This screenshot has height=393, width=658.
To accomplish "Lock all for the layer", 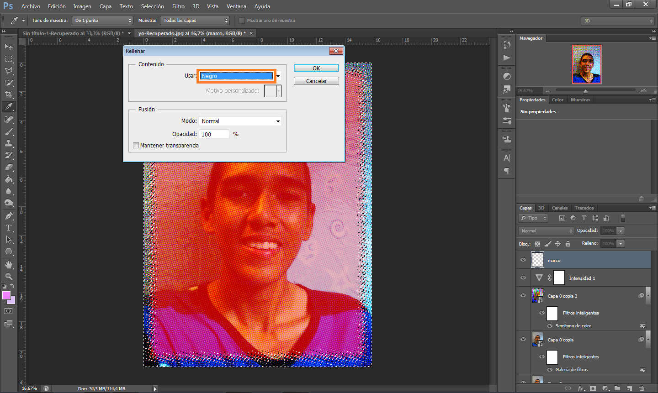I will tap(568, 244).
